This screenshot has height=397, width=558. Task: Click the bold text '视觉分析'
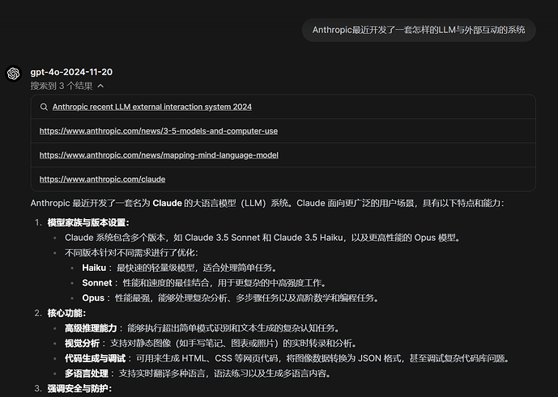[x=82, y=344]
